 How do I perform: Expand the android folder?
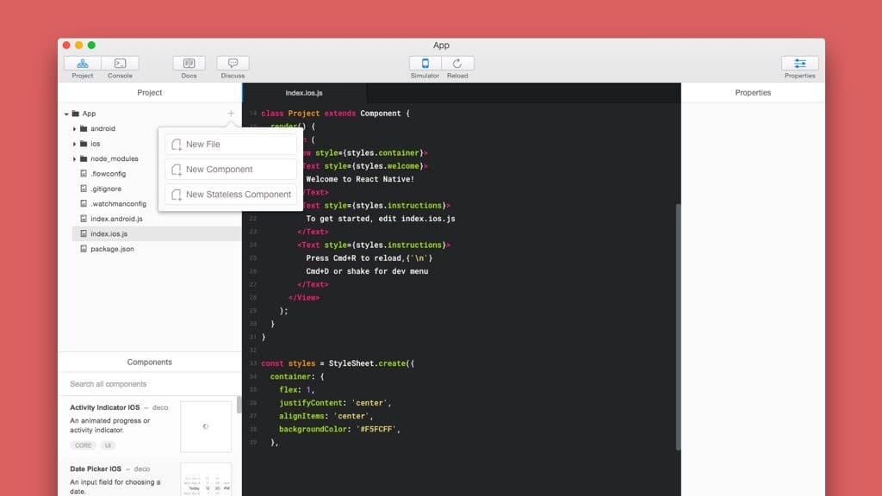tap(75, 129)
